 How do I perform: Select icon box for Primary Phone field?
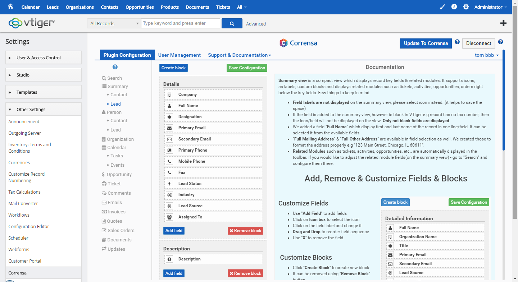click(169, 150)
